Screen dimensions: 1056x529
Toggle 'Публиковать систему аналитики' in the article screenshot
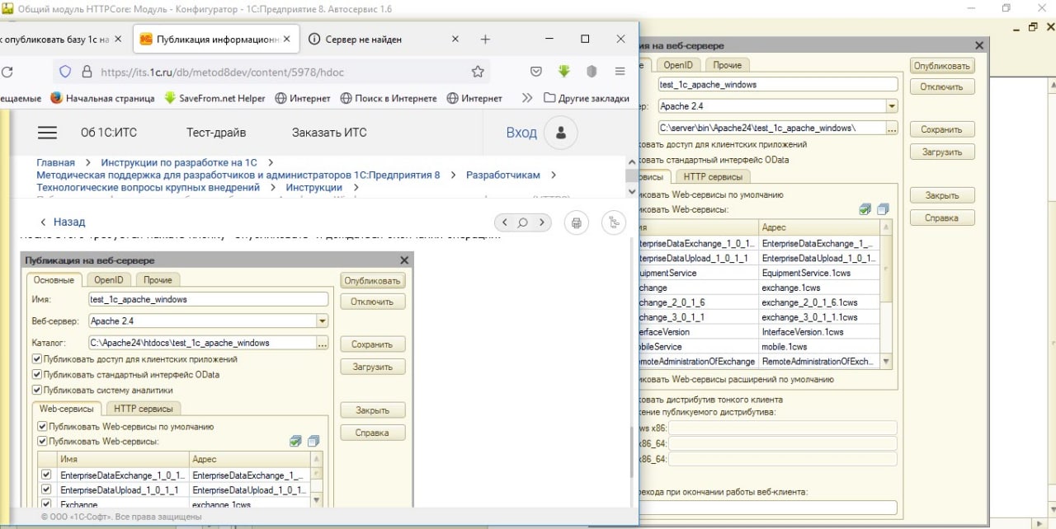click(36, 390)
